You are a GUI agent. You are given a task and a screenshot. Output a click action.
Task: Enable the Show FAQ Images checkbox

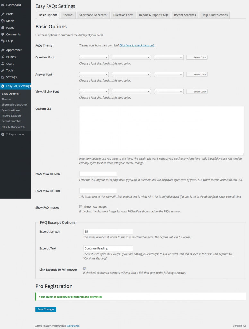(81, 207)
